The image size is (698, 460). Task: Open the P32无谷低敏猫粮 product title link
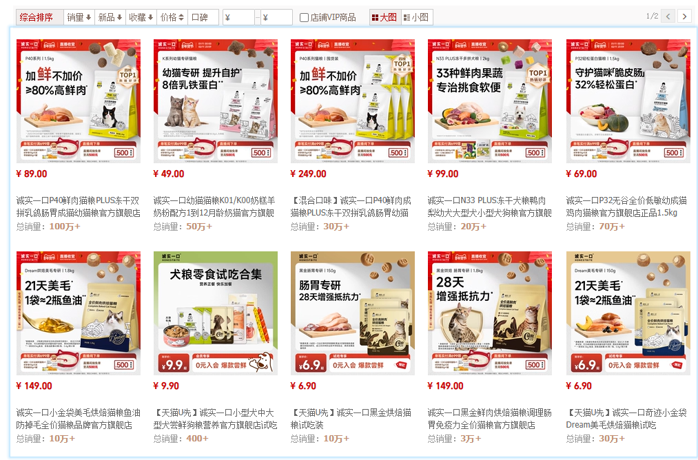tap(626, 207)
